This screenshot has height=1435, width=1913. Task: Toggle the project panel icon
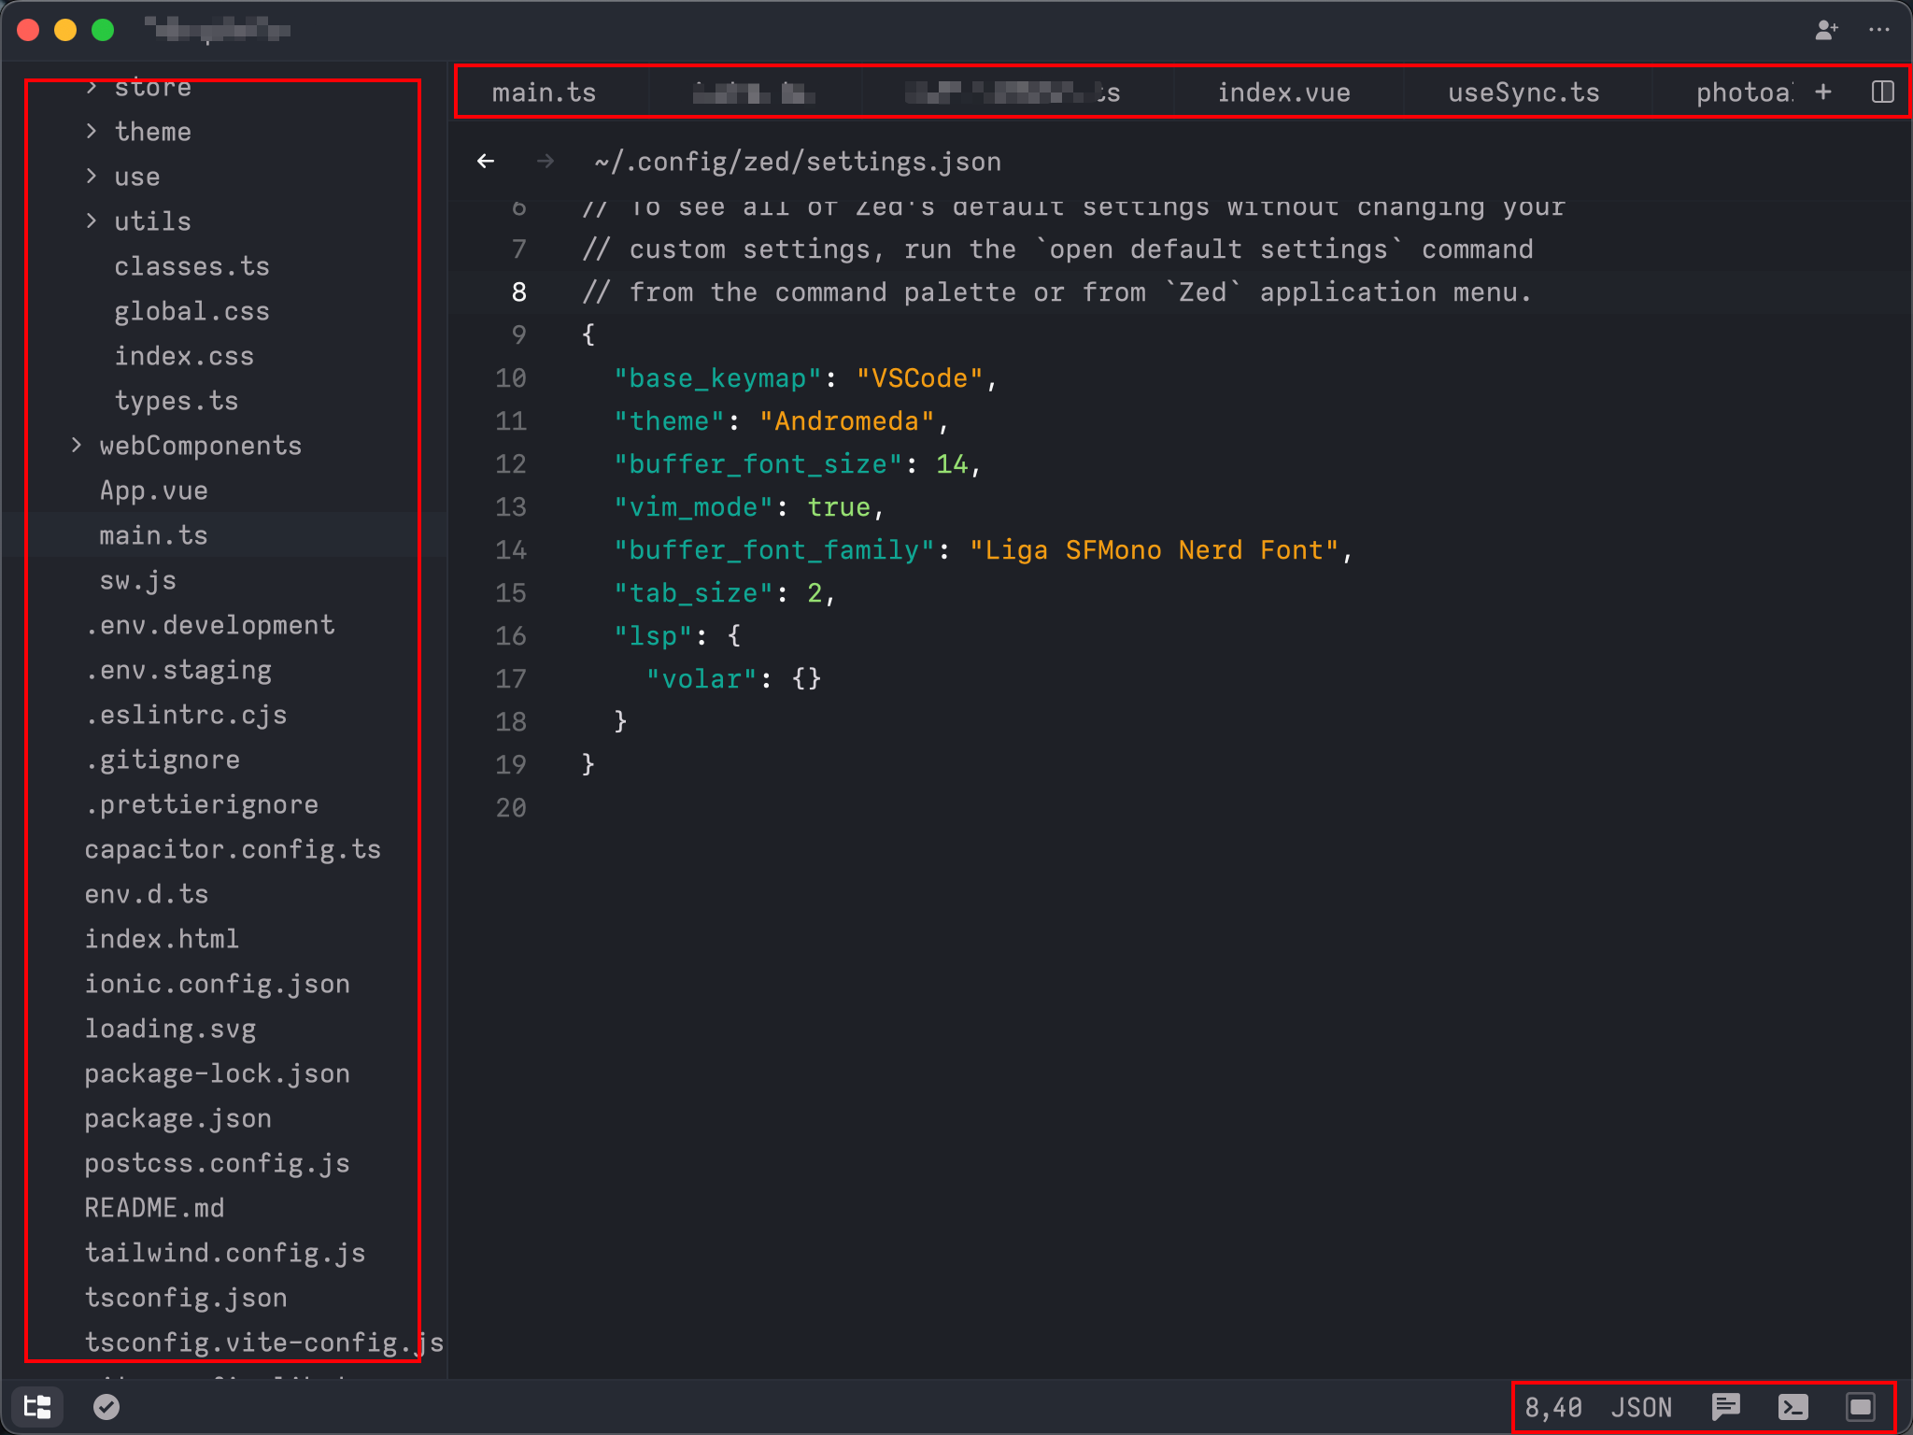[x=37, y=1407]
